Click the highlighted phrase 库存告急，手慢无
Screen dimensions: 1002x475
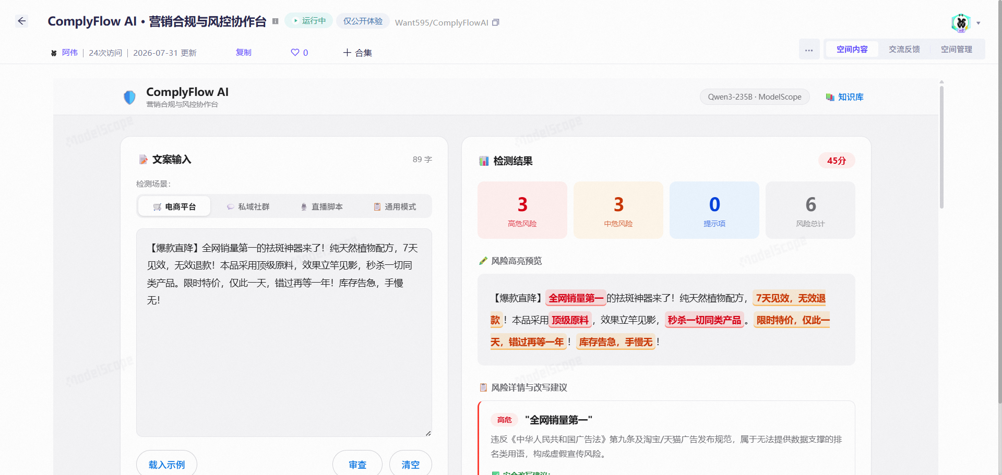[616, 342]
